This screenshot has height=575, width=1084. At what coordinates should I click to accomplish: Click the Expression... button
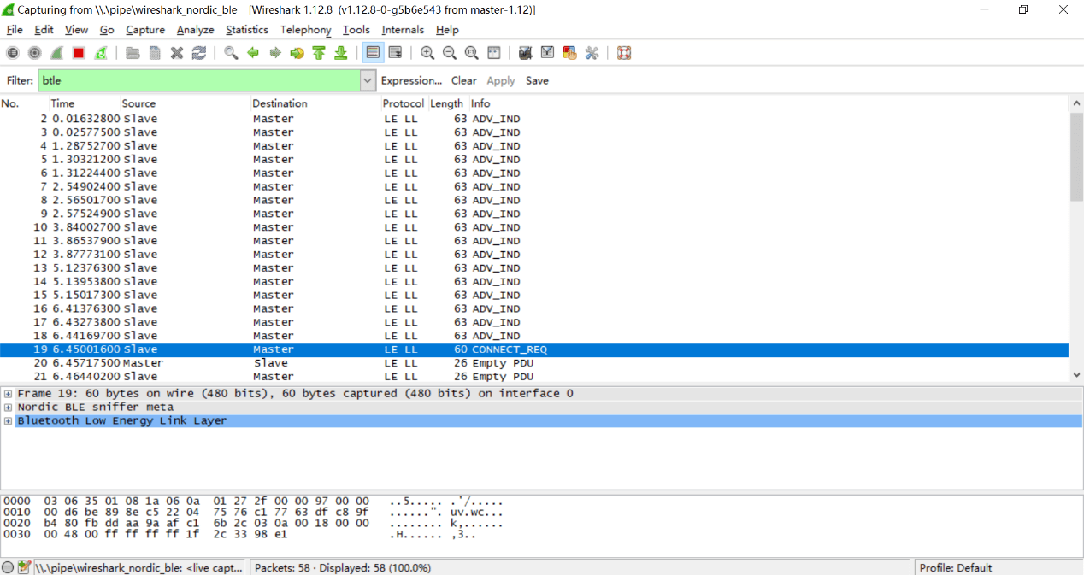[411, 80]
